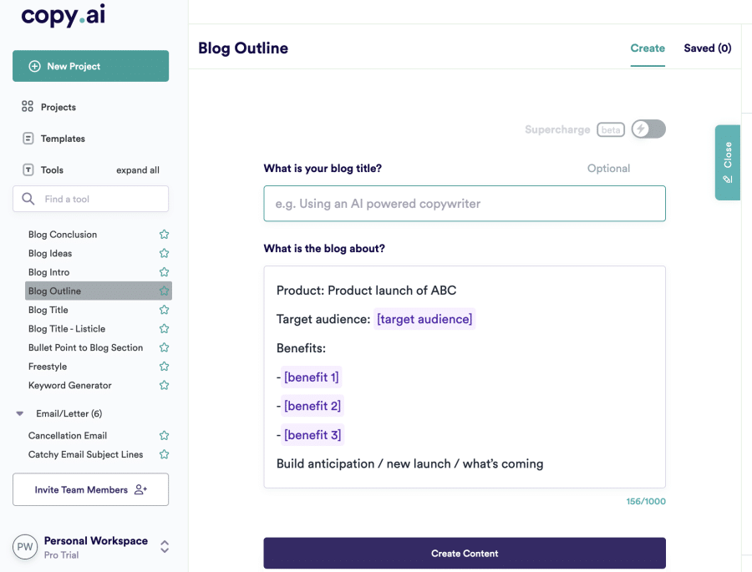This screenshot has width=752, height=572.
Task: Click the PW workspace avatar
Action: click(25, 547)
